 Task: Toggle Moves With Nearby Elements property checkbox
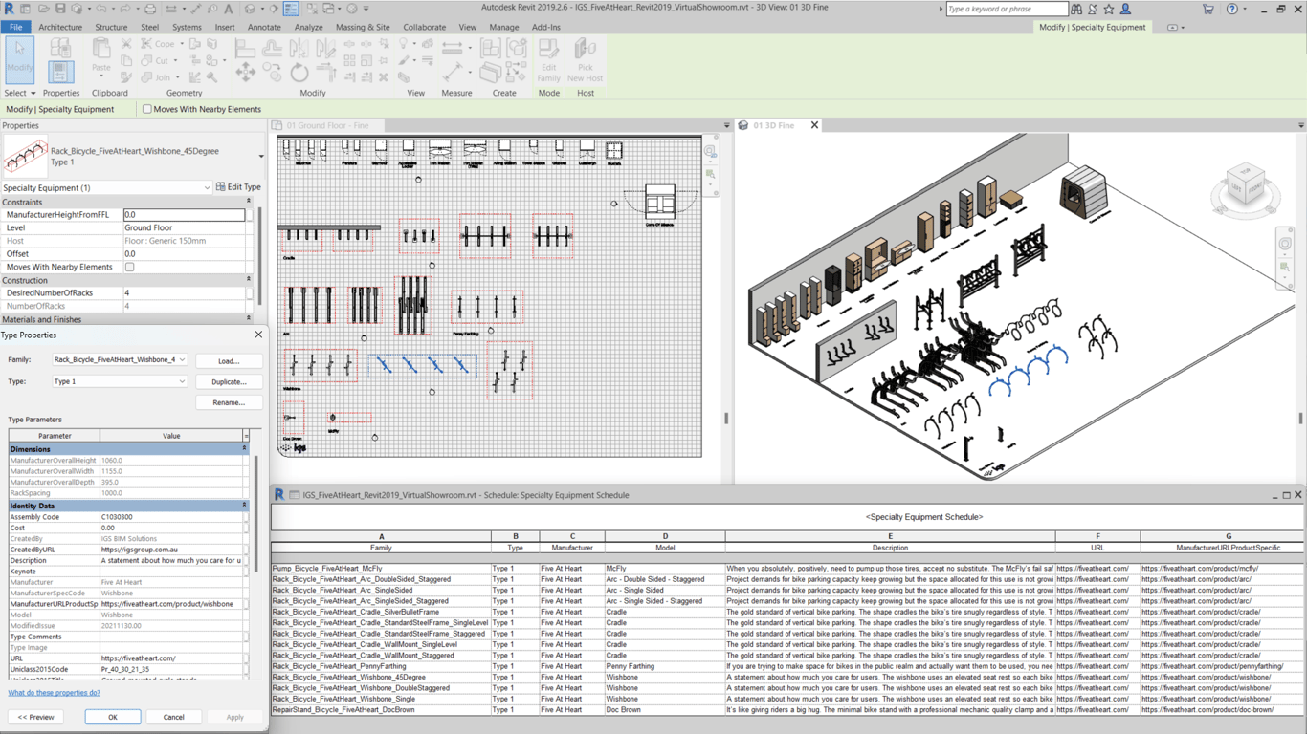click(129, 268)
